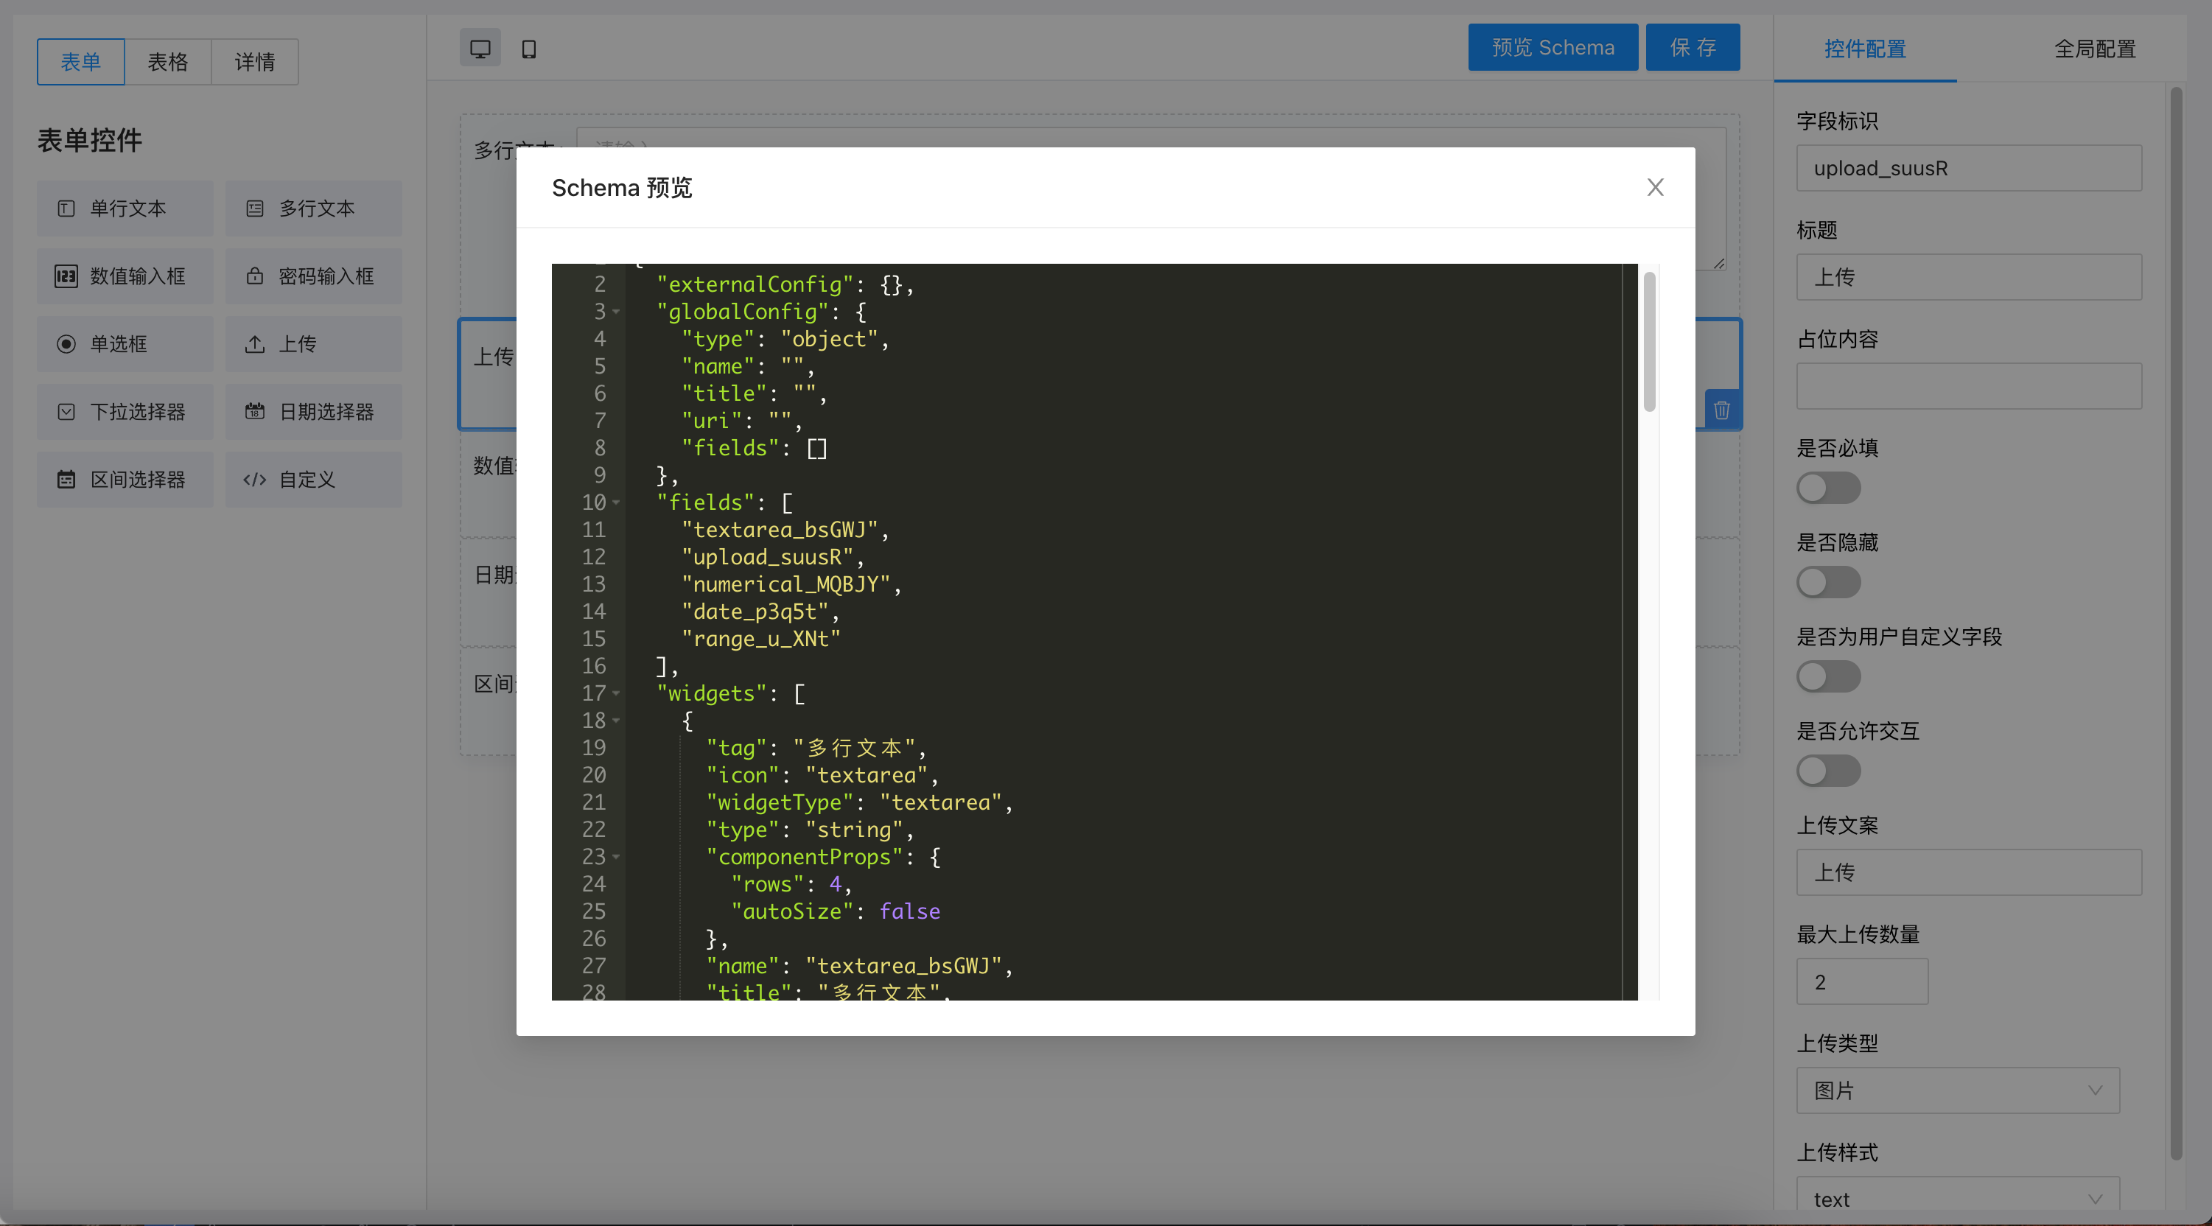Click line number 20 in the editor gutter
Image resolution: width=2212 pixels, height=1226 pixels.
(593, 775)
